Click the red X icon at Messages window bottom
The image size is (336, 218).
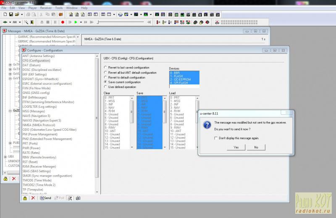[x=14, y=179]
